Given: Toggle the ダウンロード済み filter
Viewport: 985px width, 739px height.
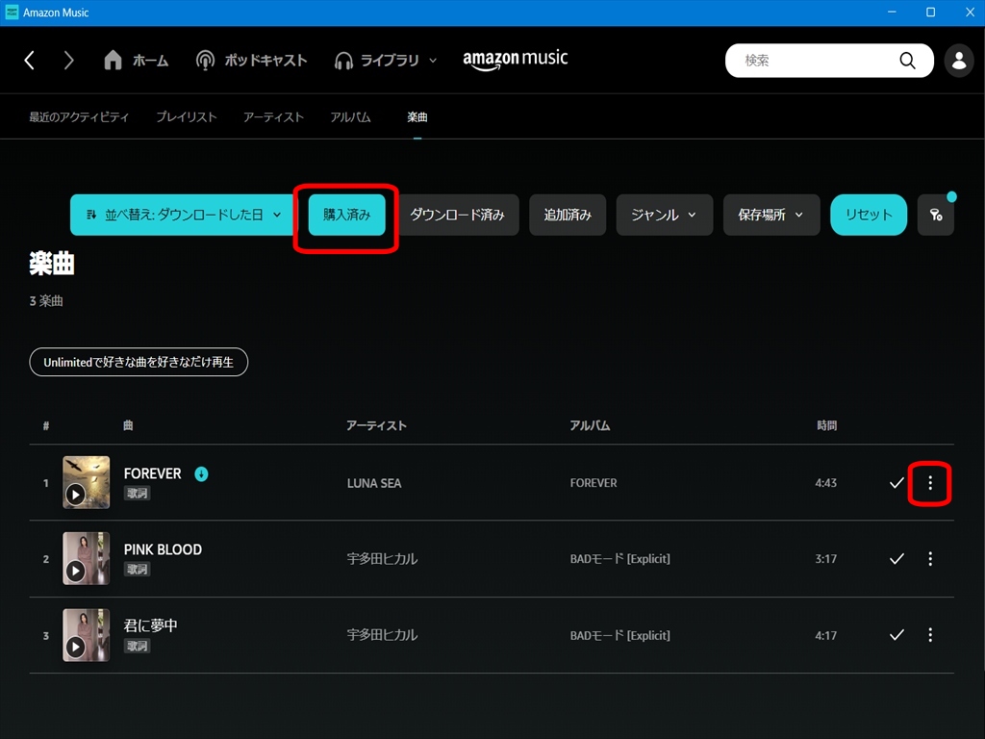Looking at the screenshot, I should point(457,215).
